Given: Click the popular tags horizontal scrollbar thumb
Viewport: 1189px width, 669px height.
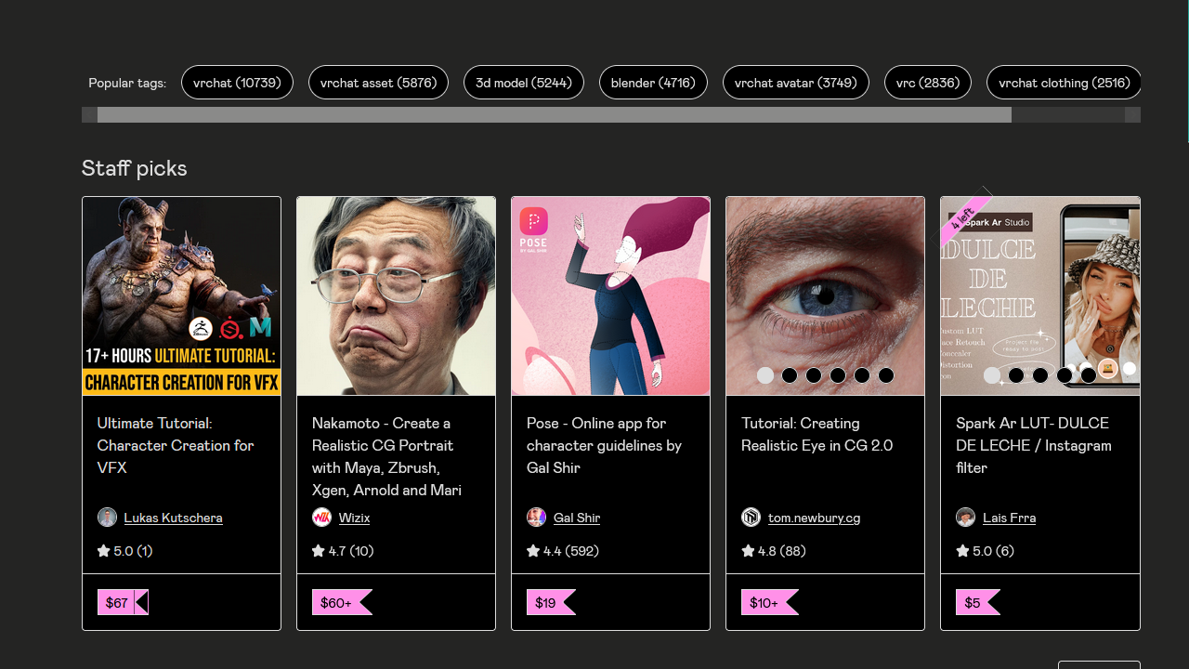Looking at the screenshot, I should [554, 115].
